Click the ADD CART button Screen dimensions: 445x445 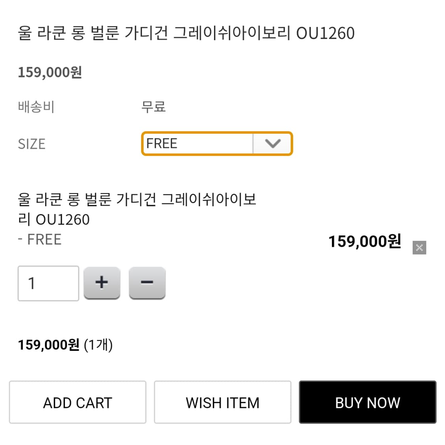point(78,402)
